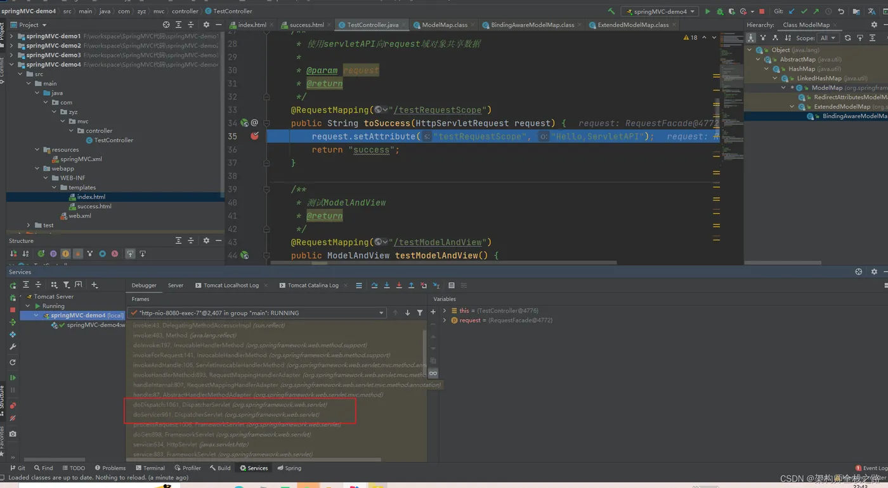Open the BindingAwareModelMap.class tab

532,25
